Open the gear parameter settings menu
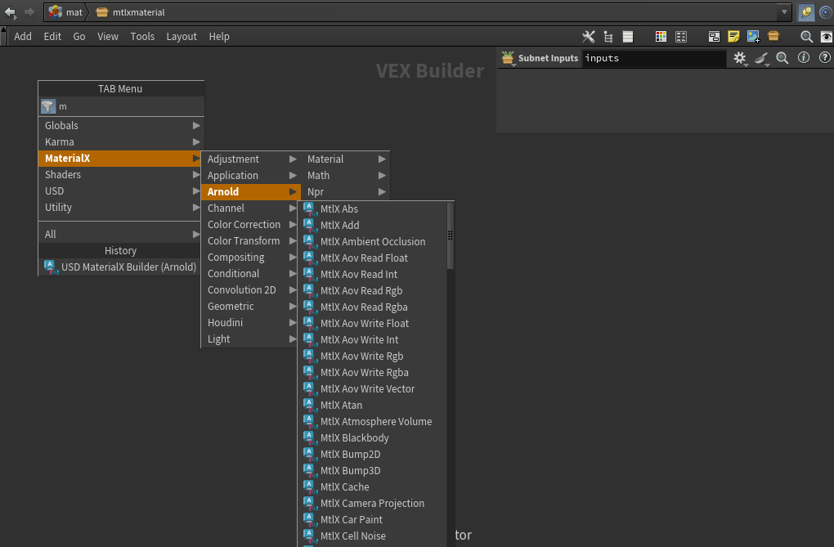 pyautogui.click(x=740, y=58)
